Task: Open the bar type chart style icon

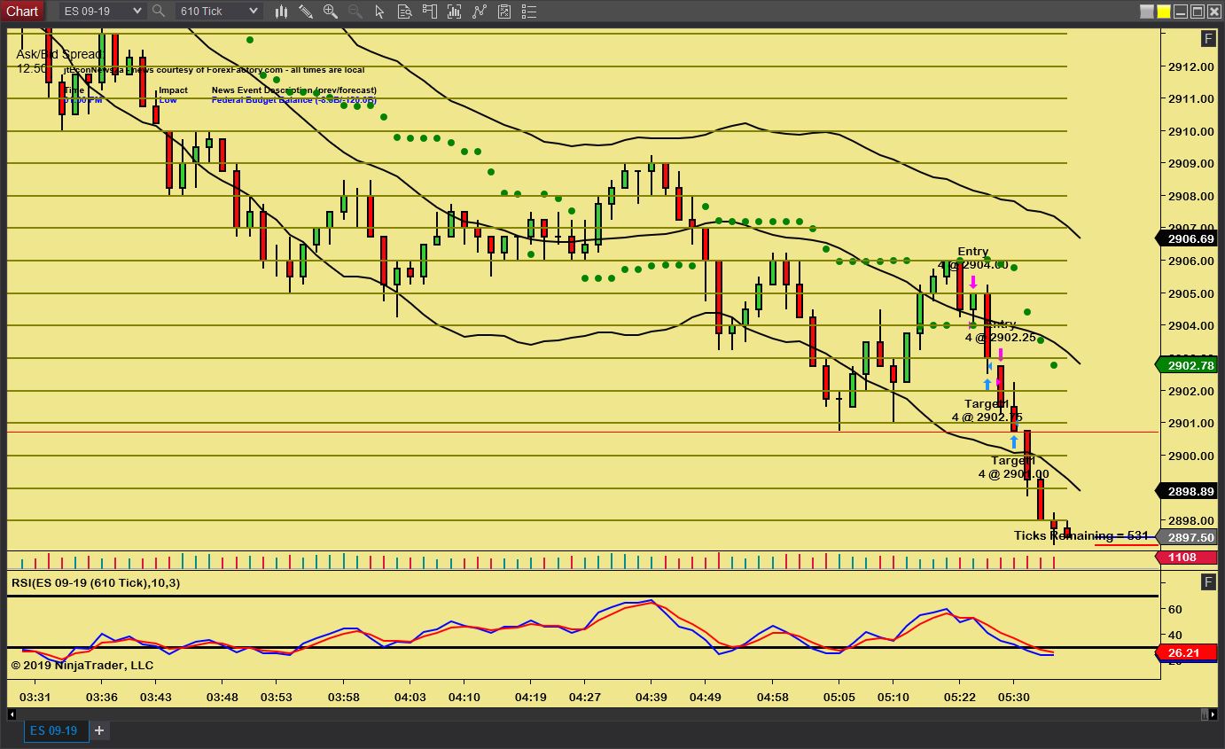Action: [x=282, y=11]
